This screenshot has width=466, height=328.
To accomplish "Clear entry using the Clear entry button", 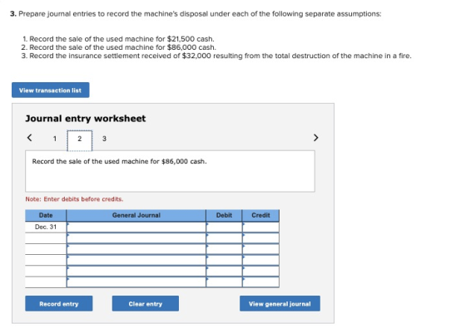I will click(146, 303).
